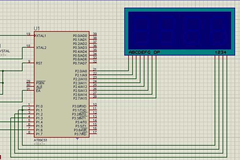
Task: Click pin number 28 on U1
Action: coord(95,96)
